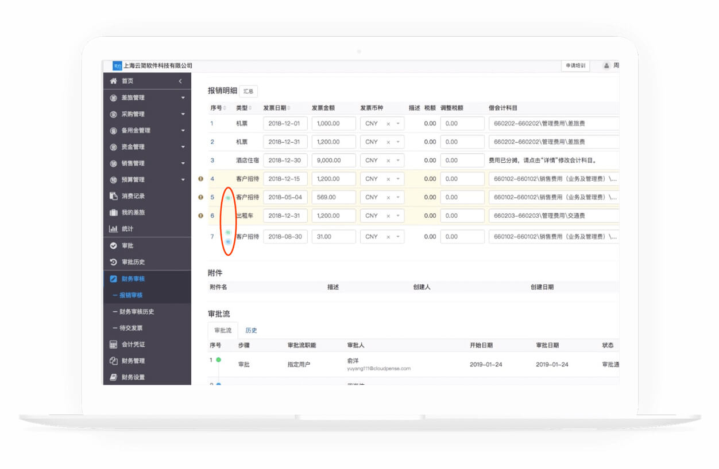Click the 销售管理 sidebar icon

113,163
